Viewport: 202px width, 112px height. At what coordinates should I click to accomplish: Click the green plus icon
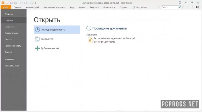pyautogui.click(x=37, y=48)
